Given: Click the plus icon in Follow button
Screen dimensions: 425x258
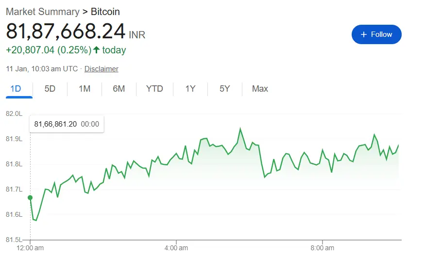Looking at the screenshot, I should (x=364, y=34).
